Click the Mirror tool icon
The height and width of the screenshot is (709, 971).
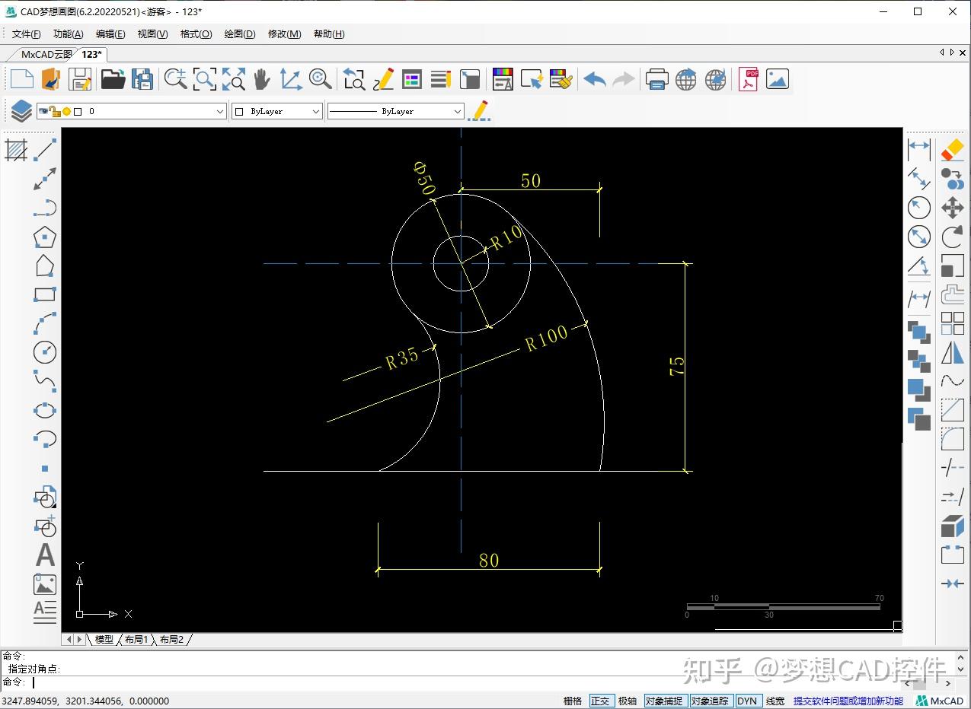tap(952, 352)
